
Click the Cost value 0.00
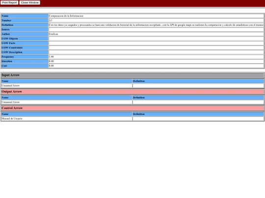[x=52, y=66]
